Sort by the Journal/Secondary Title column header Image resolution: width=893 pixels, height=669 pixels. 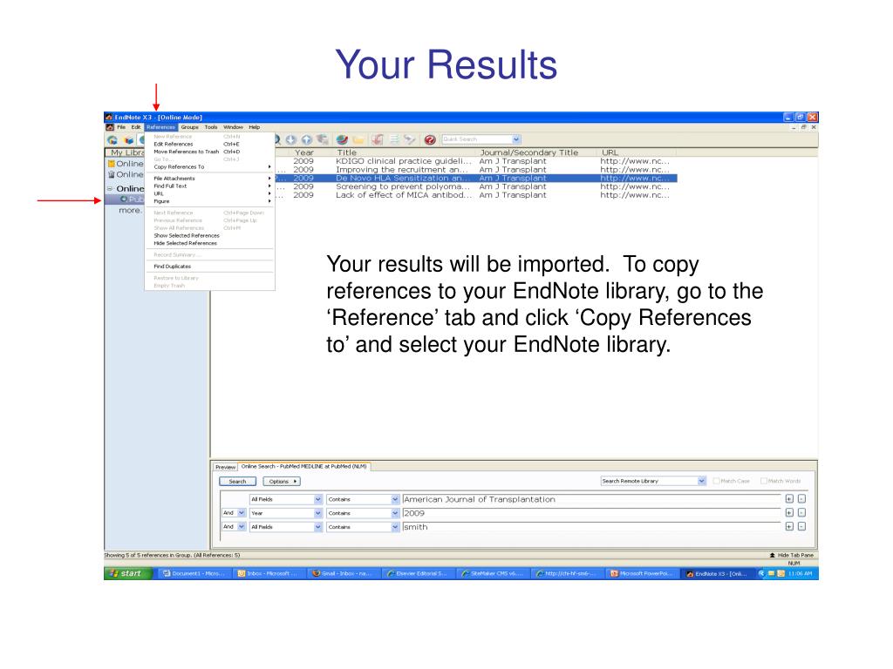tap(536, 152)
